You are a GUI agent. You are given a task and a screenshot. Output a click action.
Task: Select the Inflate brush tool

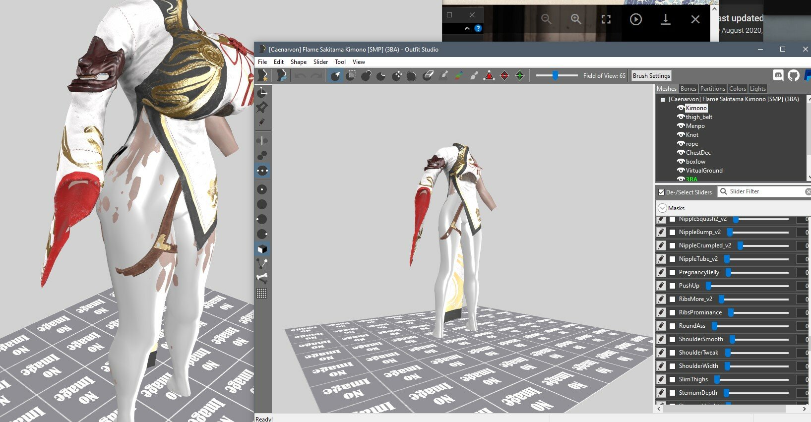click(x=366, y=75)
